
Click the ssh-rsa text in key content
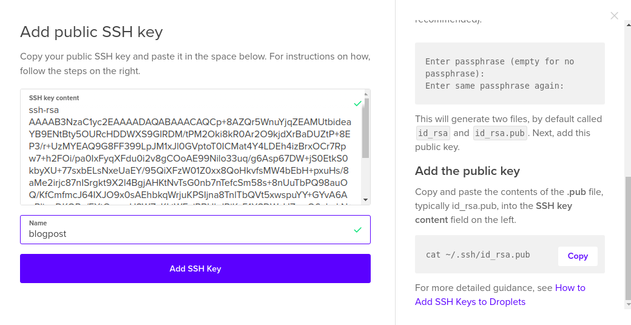click(x=44, y=110)
